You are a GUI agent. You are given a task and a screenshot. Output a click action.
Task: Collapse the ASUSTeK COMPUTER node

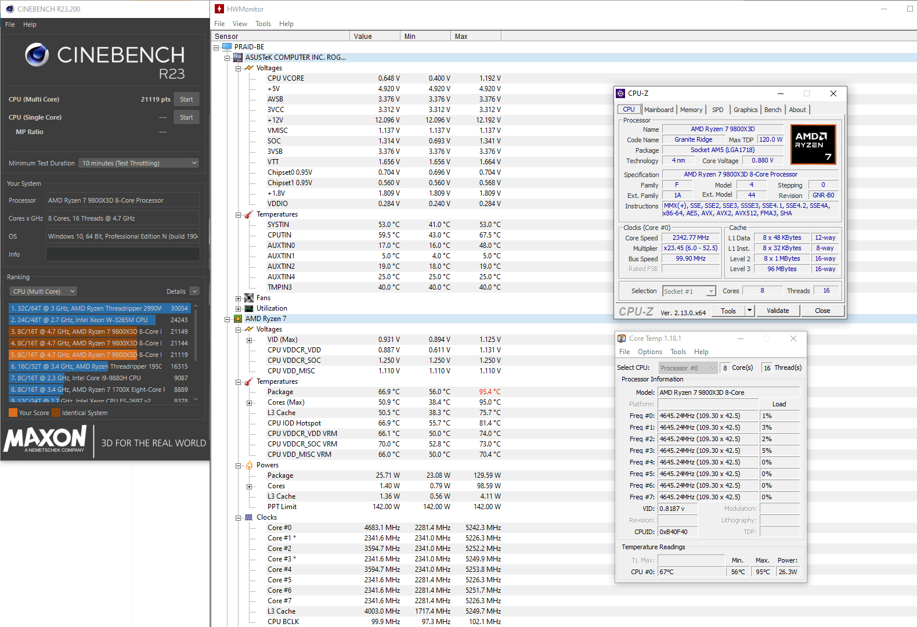click(x=228, y=57)
